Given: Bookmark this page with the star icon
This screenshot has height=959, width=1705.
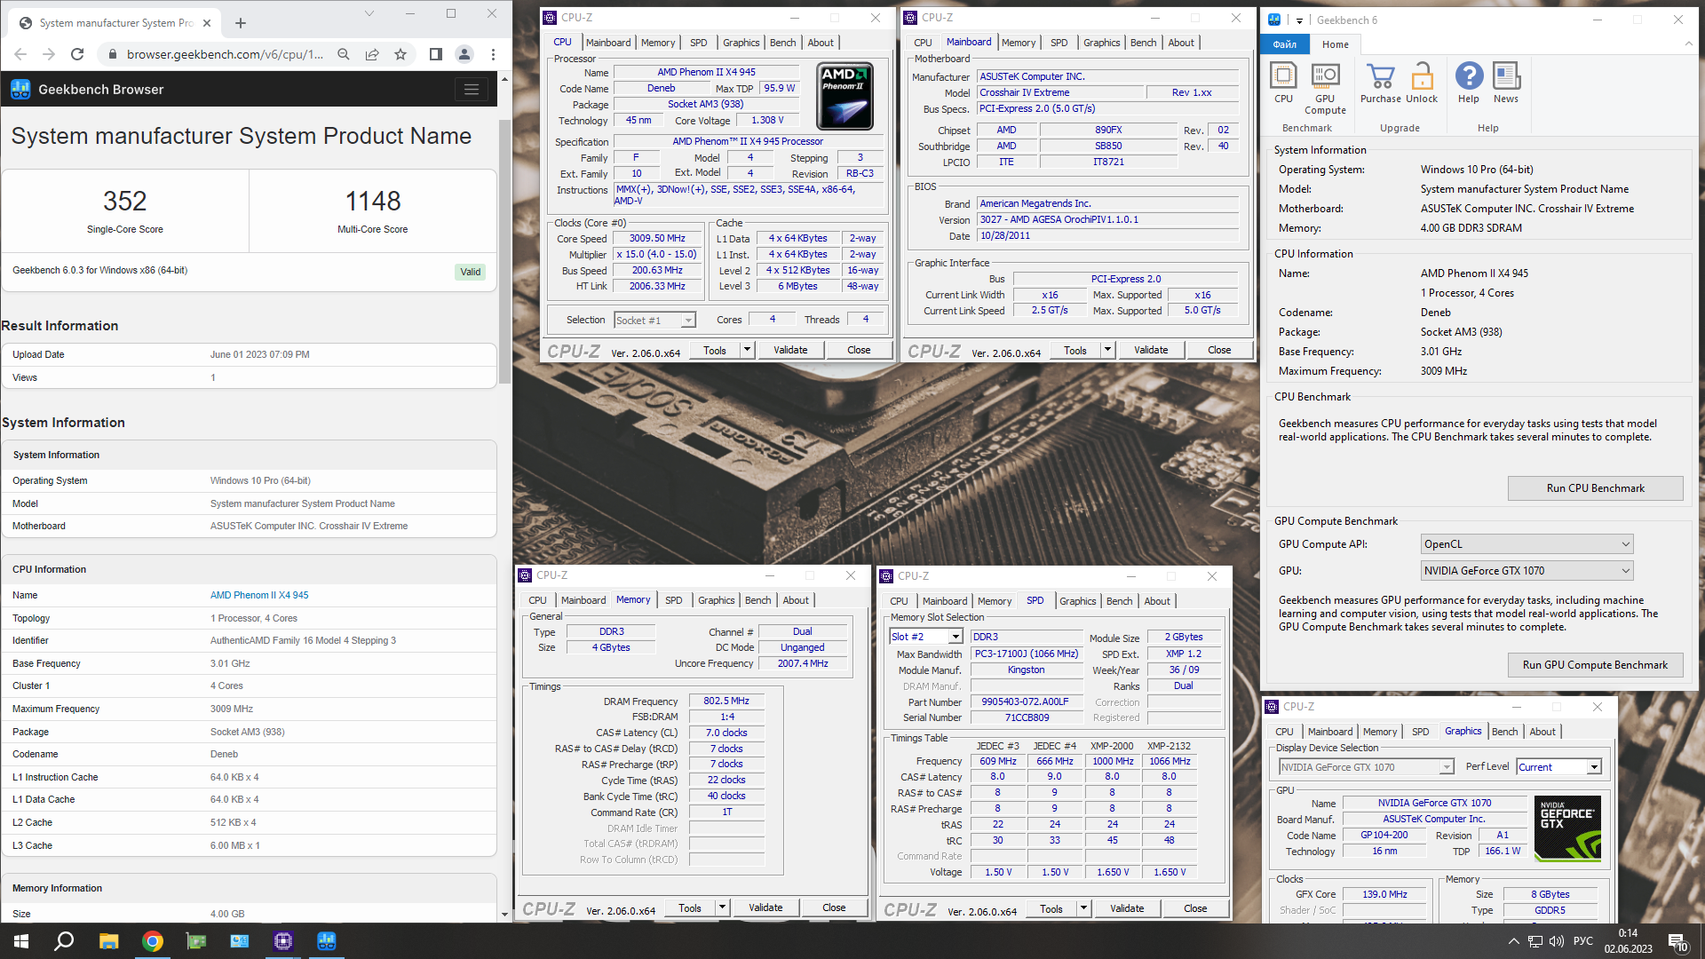Looking at the screenshot, I should 400,54.
